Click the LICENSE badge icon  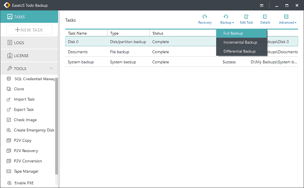[x=10, y=55]
